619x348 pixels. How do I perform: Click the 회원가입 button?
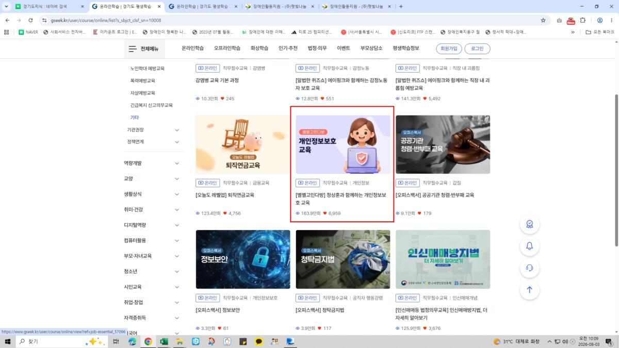(448, 48)
